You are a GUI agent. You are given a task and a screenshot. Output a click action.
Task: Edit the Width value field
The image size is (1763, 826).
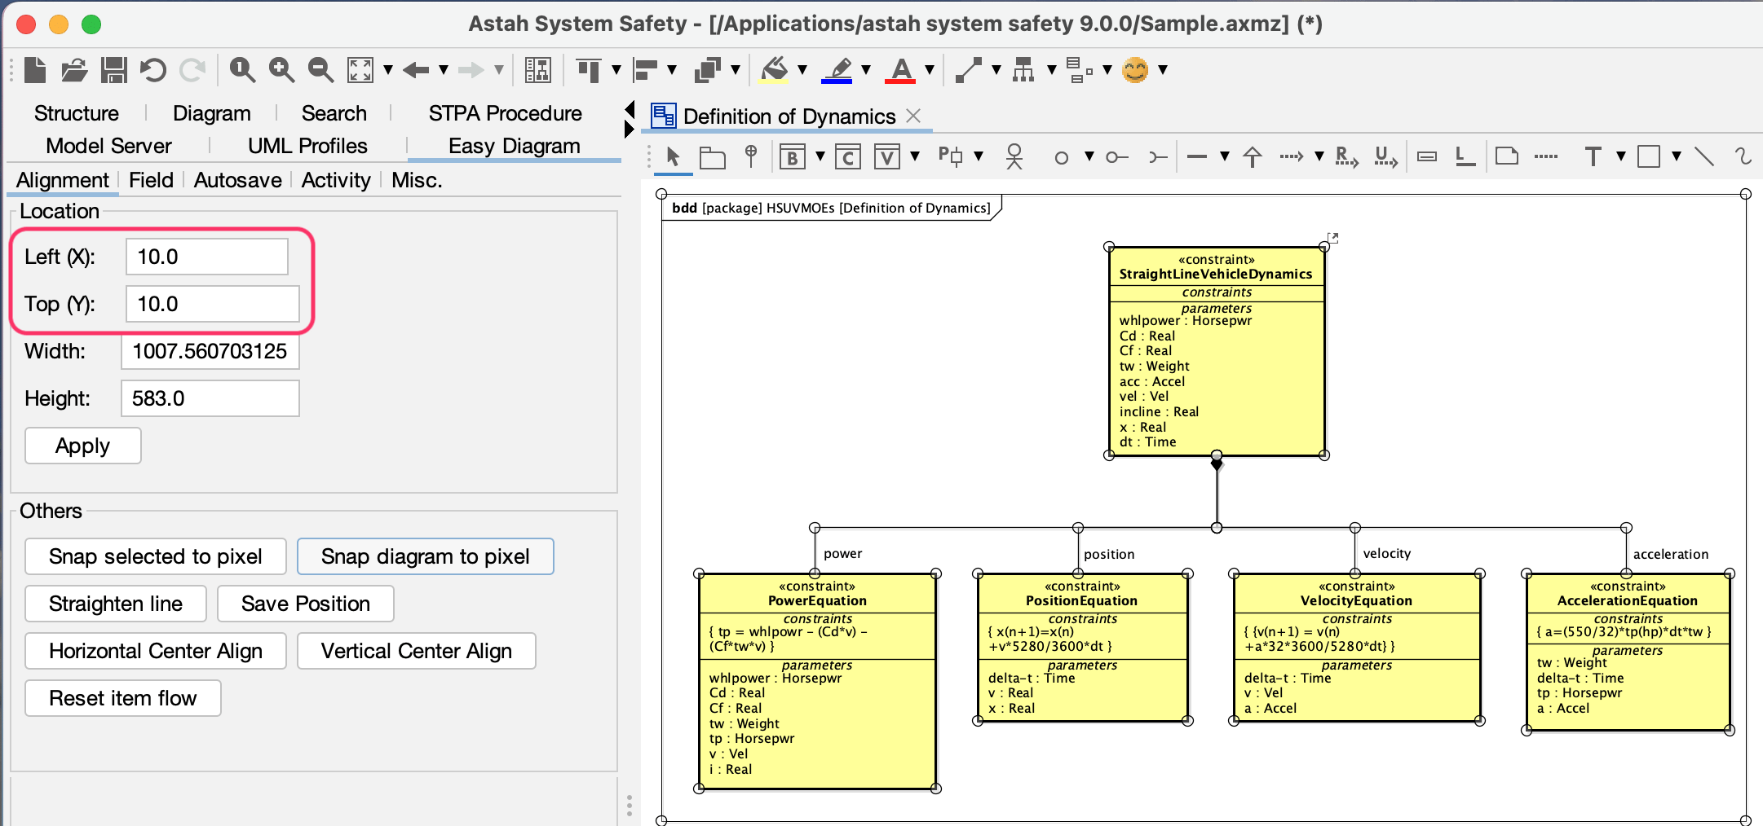coord(210,351)
